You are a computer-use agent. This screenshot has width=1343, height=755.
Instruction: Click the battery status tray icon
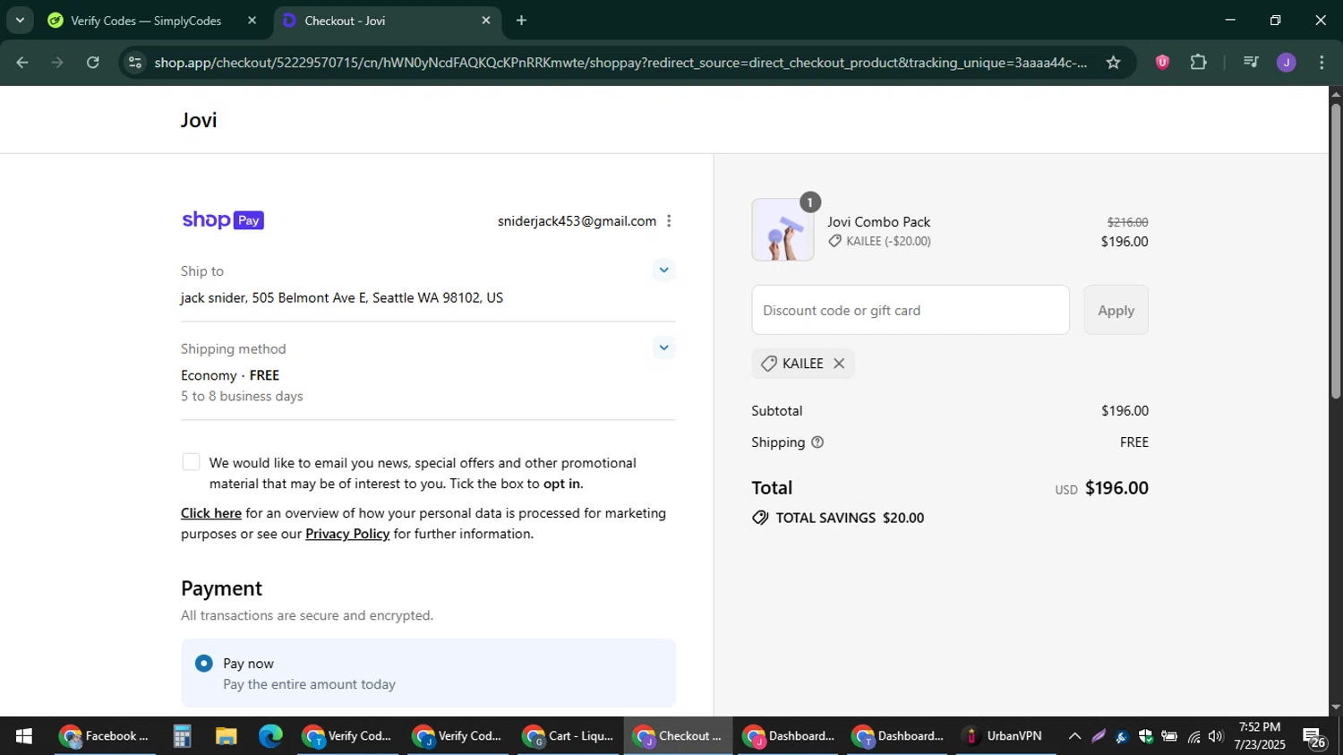point(1169,736)
